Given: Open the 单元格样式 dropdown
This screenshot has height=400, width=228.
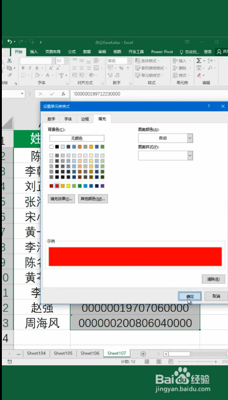Looking at the screenshot, I should (x=149, y=75).
